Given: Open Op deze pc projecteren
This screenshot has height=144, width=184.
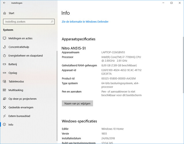Looking at the screenshot, I should [x=22, y=99].
